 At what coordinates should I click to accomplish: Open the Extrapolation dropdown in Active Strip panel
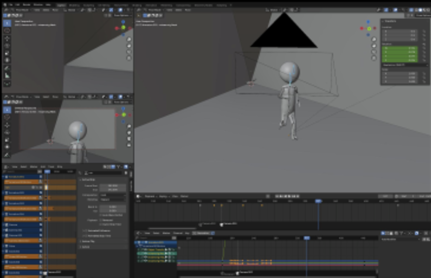113,195
